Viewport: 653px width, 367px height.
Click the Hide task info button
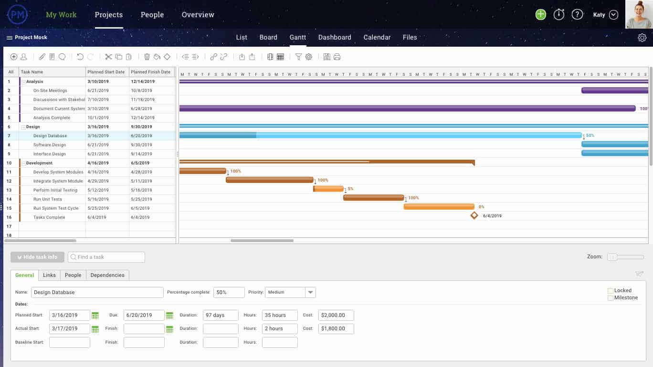(37, 257)
